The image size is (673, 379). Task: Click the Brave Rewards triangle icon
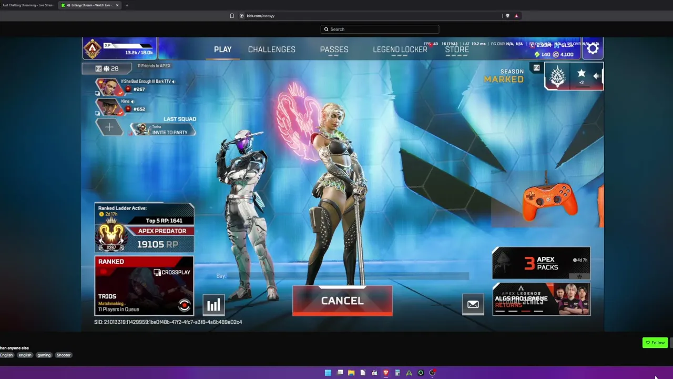516,16
